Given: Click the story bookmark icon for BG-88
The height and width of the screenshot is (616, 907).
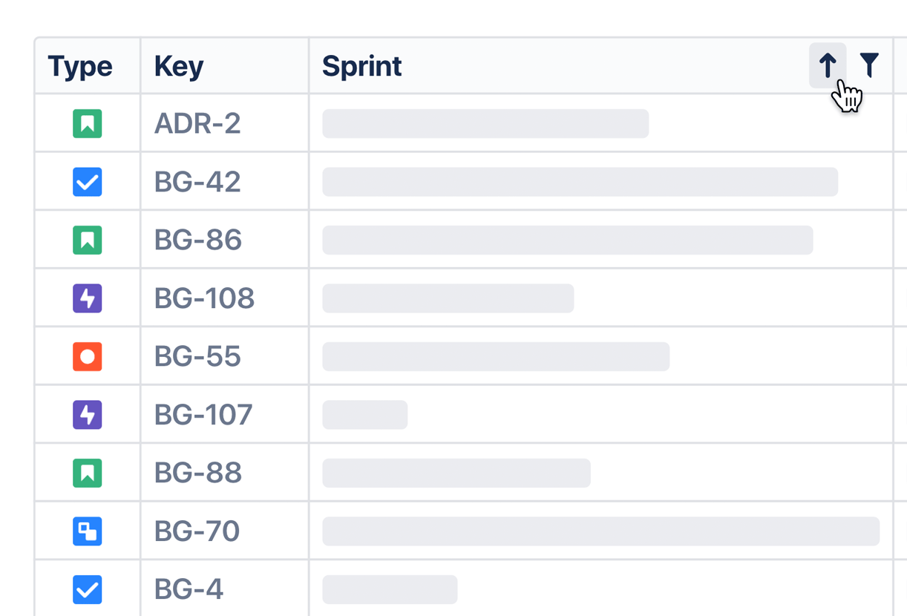Looking at the screenshot, I should [87, 474].
